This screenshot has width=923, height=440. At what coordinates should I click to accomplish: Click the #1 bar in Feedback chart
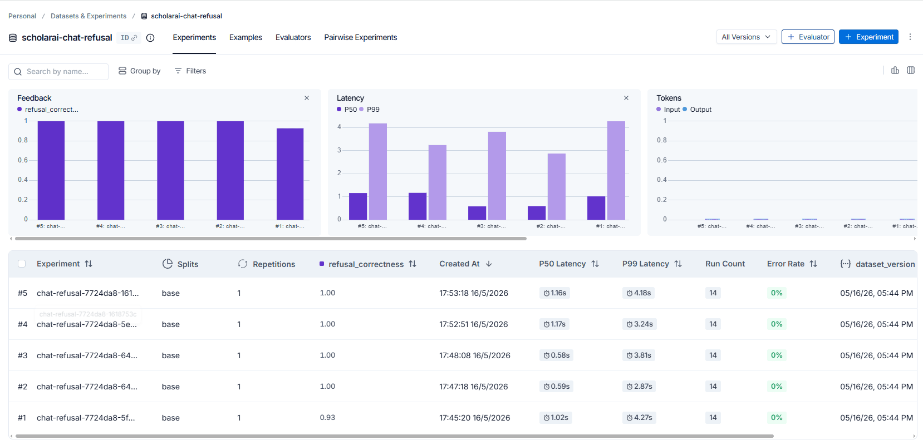[x=290, y=174]
